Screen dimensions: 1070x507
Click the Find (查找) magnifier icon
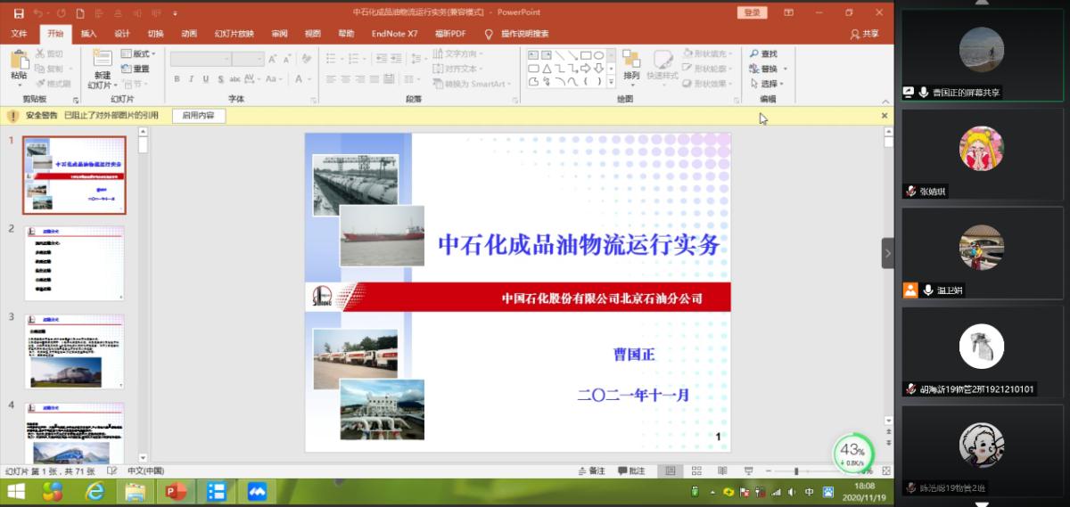coord(754,54)
